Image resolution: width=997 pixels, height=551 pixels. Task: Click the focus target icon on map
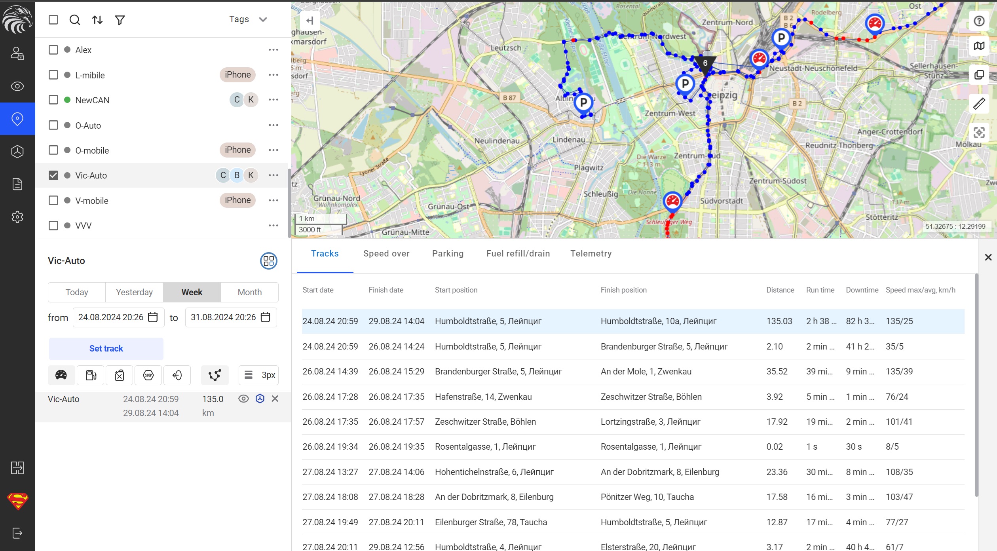pyautogui.click(x=979, y=133)
